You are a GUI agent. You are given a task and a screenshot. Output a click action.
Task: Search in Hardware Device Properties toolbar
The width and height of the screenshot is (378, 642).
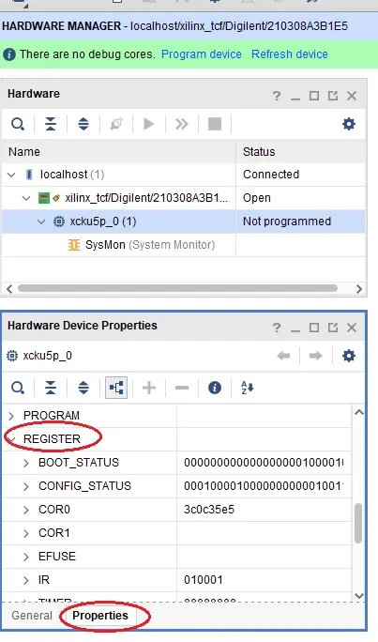pos(18,388)
